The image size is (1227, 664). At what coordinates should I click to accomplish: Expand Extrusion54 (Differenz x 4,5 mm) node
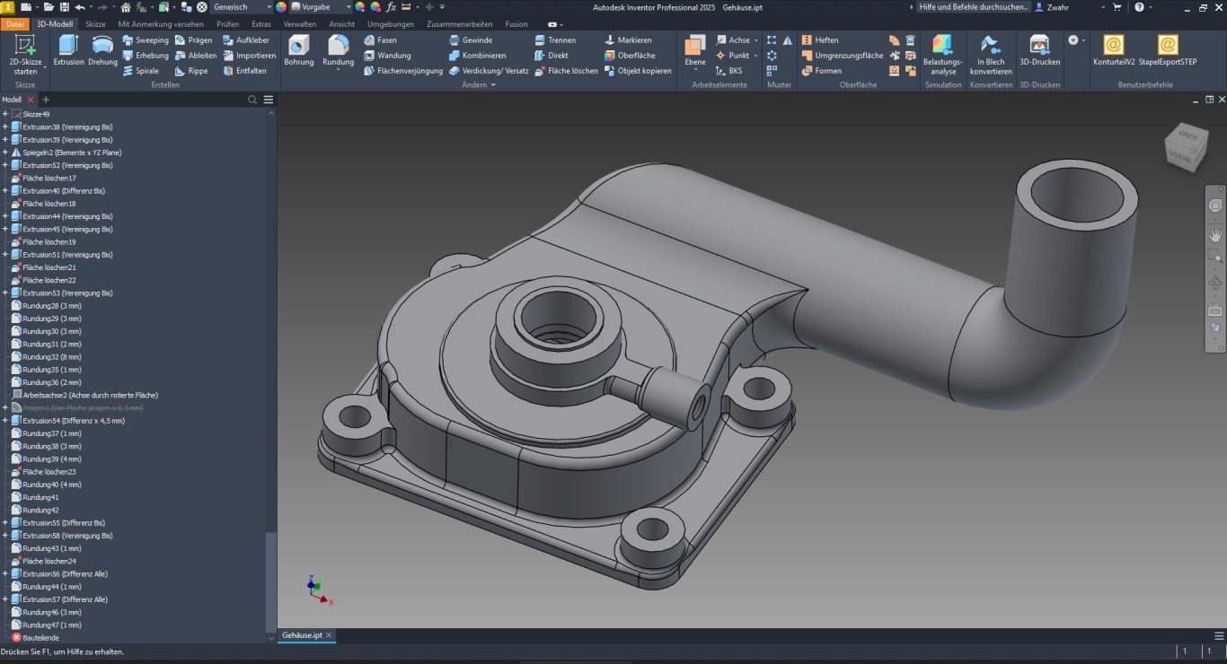[5, 421]
